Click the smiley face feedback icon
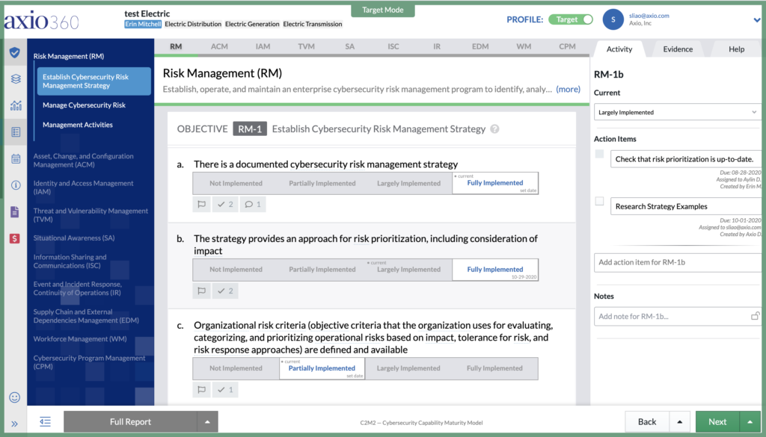The height and width of the screenshot is (437, 766). [x=15, y=397]
